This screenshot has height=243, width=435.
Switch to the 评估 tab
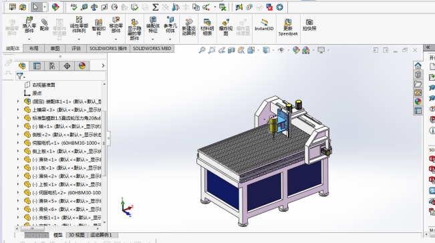76,49
